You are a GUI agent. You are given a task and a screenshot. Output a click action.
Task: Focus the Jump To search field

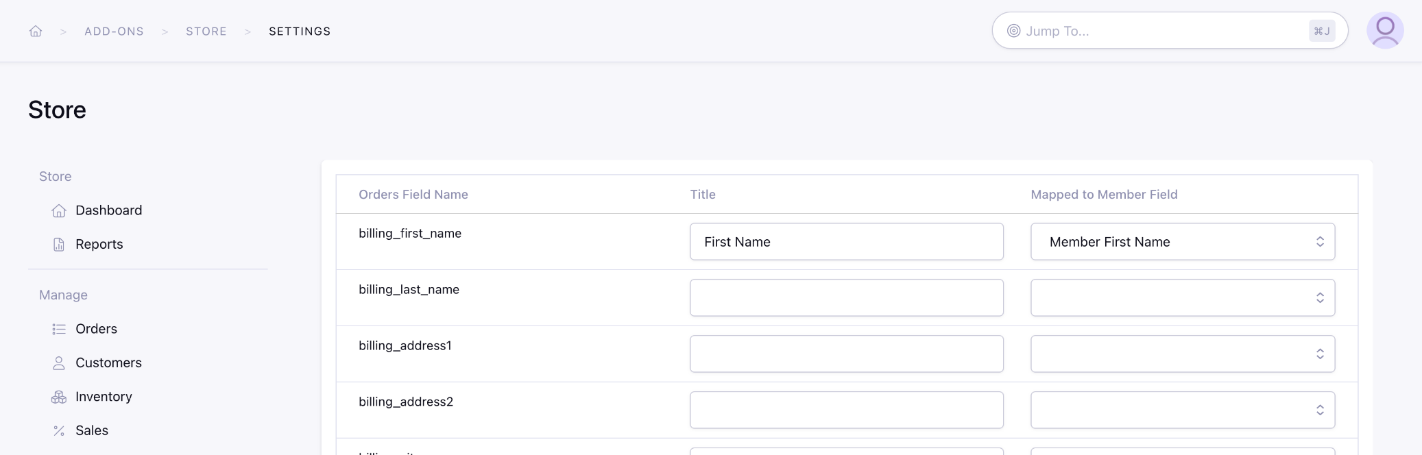(1162, 31)
